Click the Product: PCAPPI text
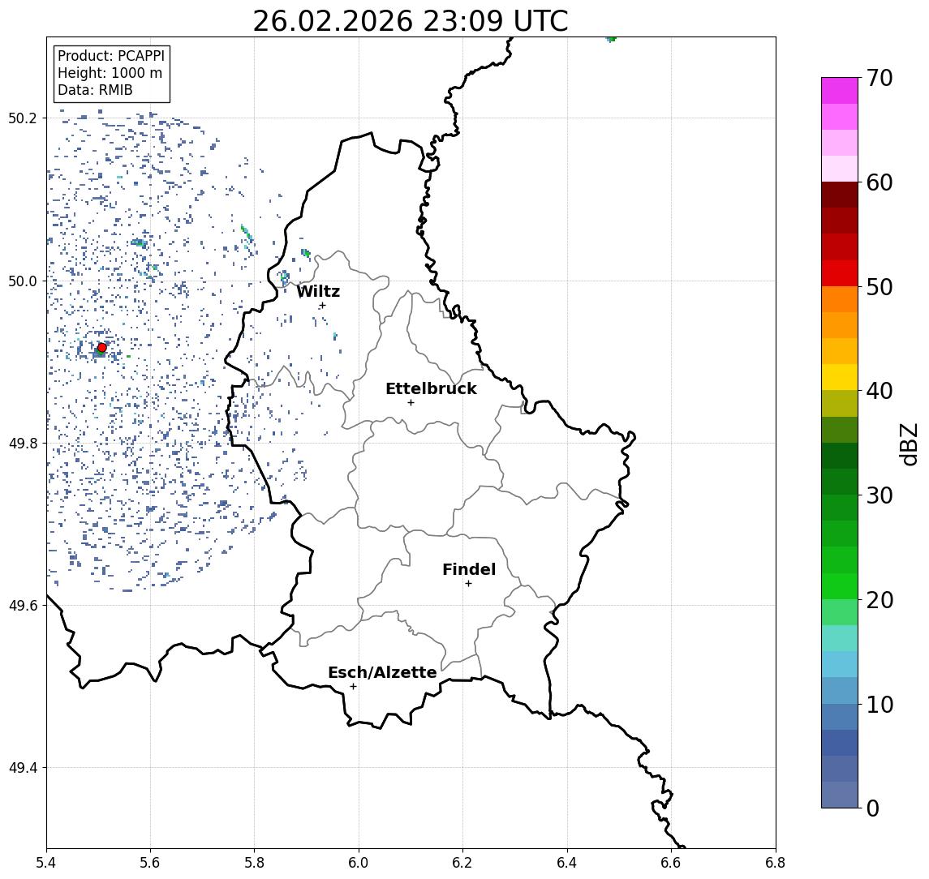 click(111, 56)
